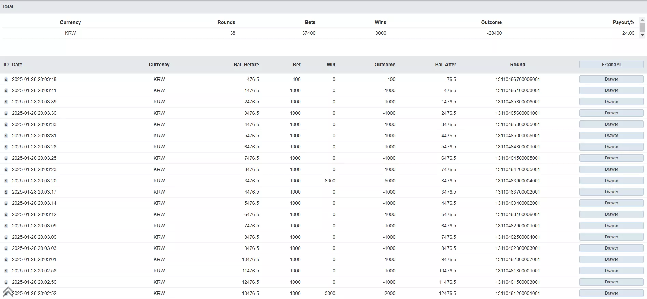Click the Bal. After column header
This screenshot has width=647, height=299.
tap(445, 65)
